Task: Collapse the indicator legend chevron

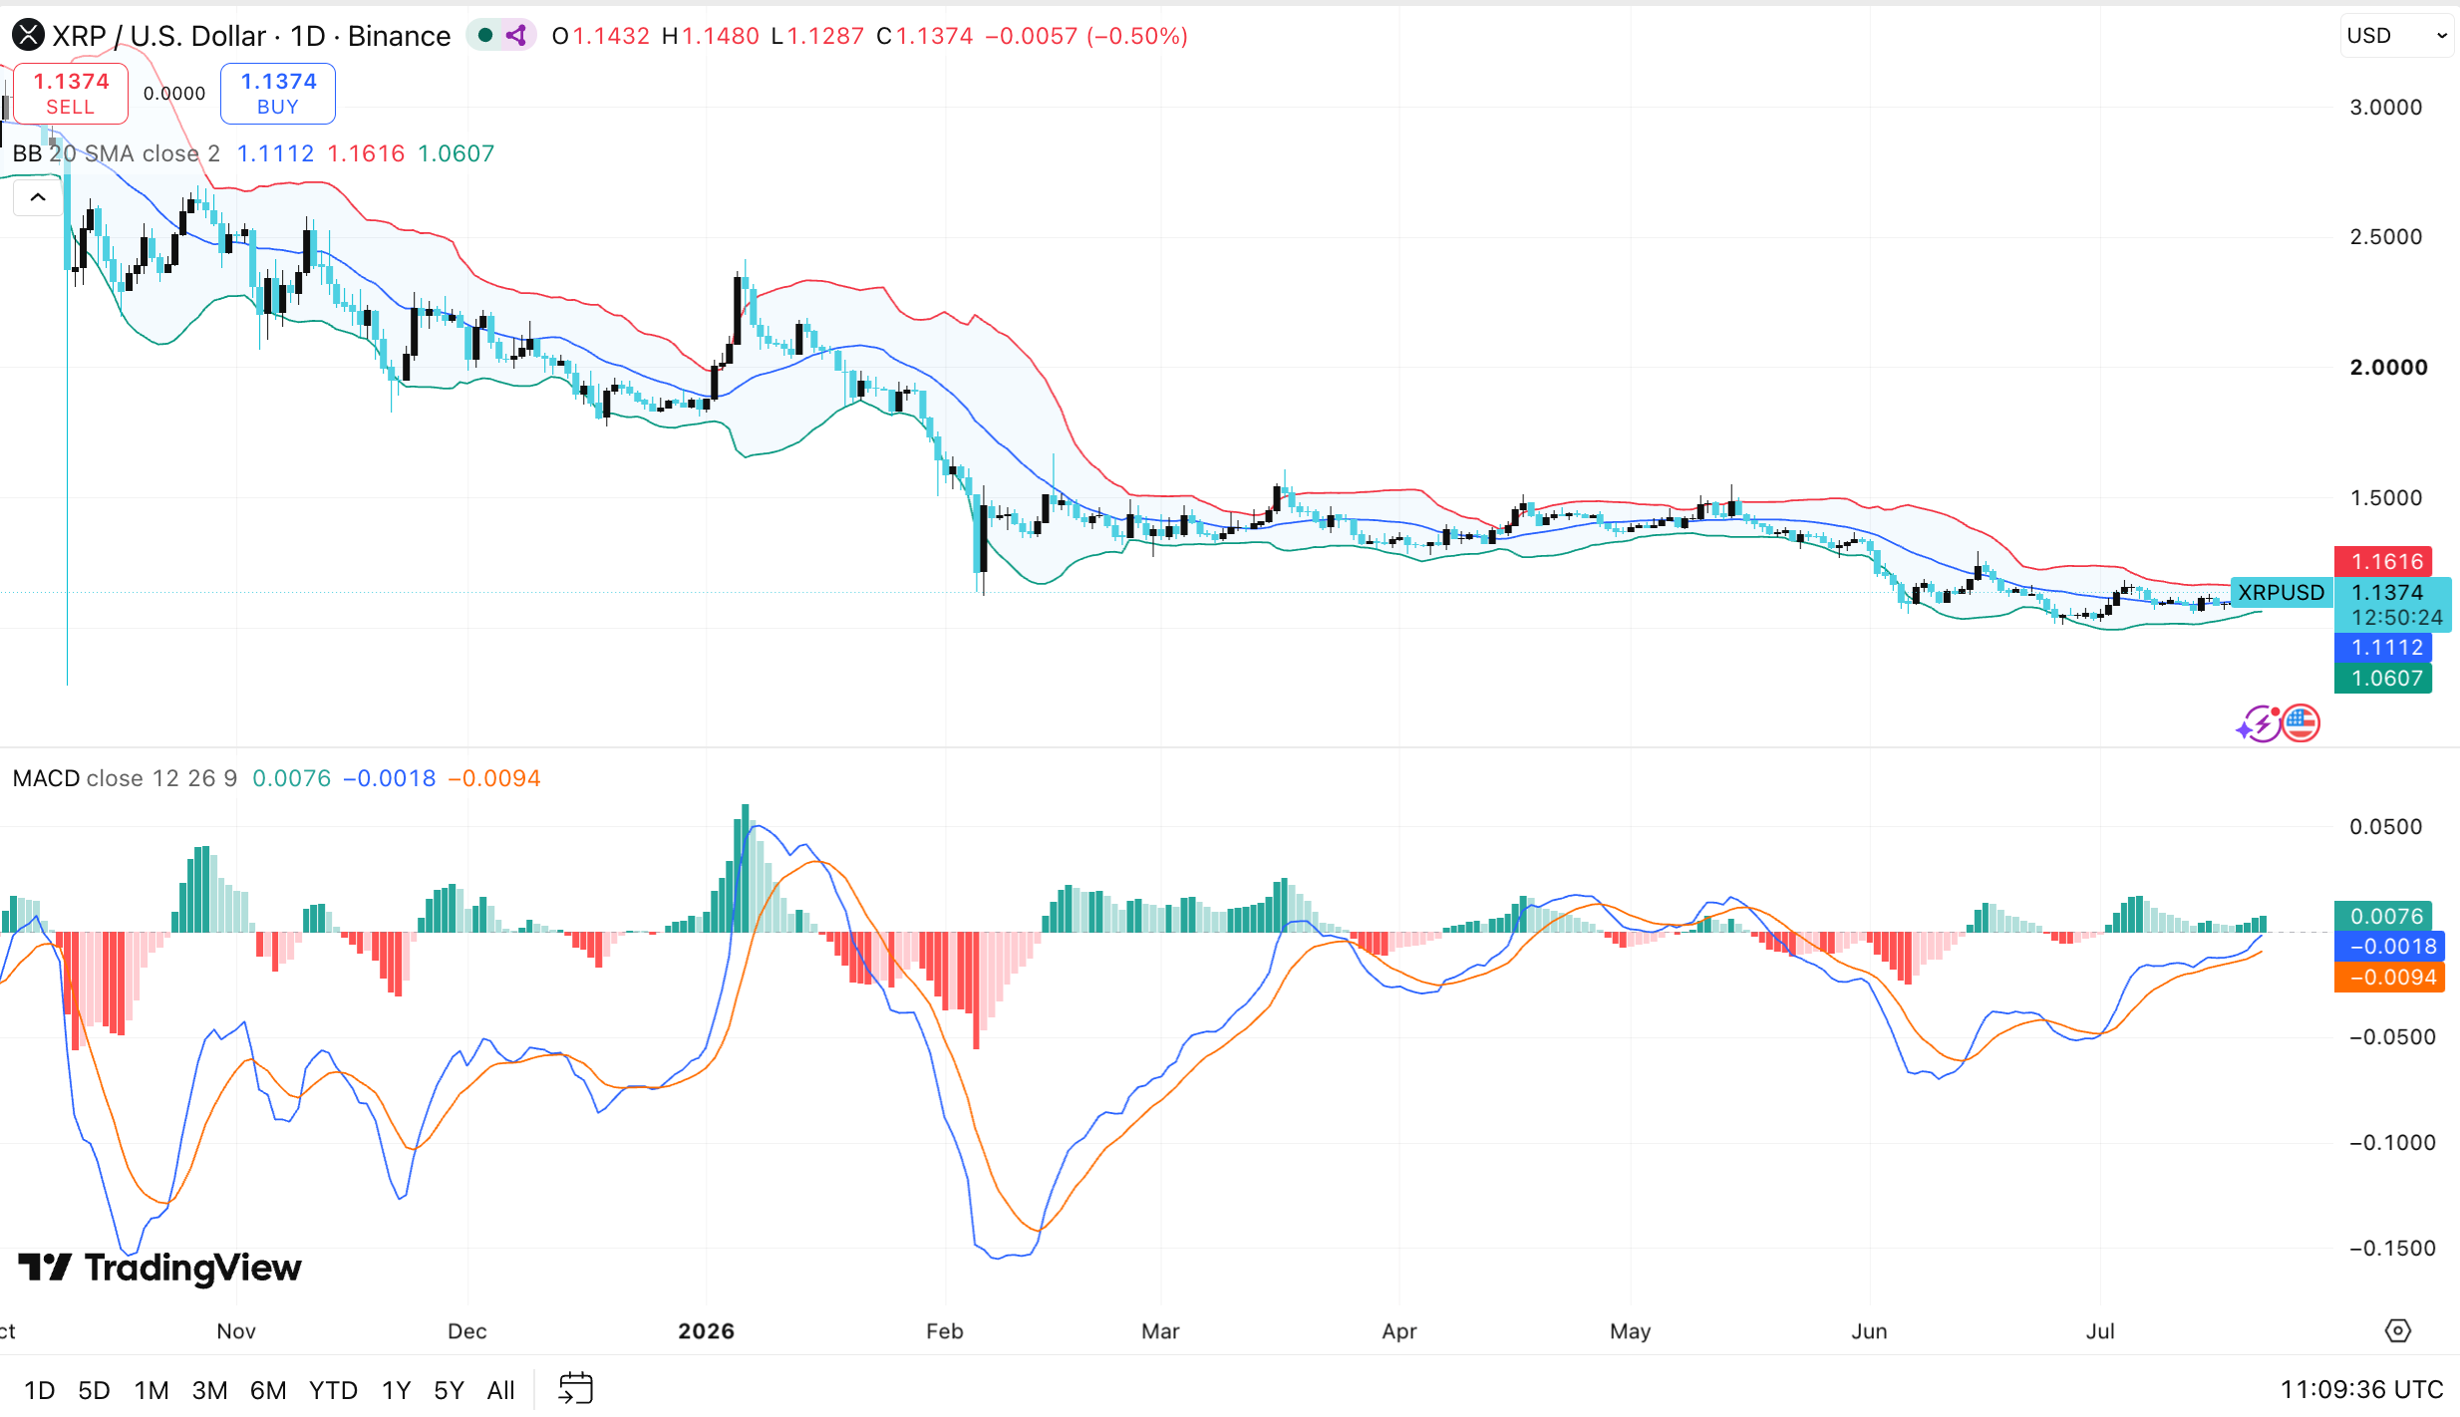Action: (38, 197)
